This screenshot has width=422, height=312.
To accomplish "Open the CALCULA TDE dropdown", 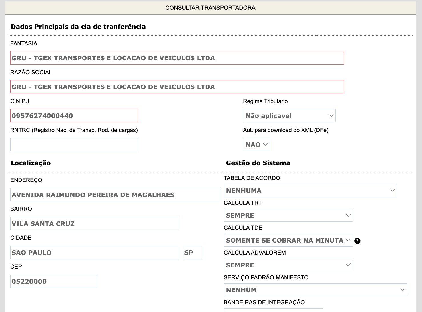I will click(288, 240).
